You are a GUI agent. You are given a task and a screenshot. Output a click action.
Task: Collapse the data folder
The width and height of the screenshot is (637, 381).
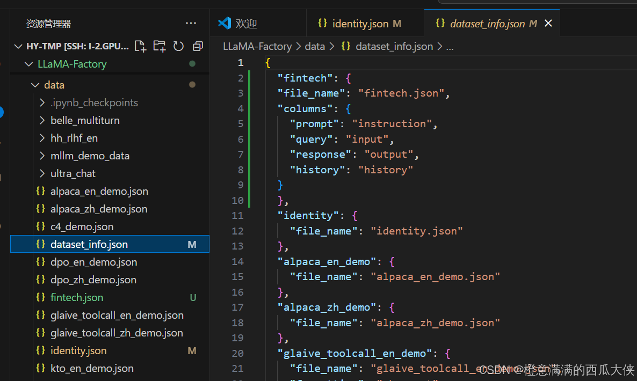coord(35,85)
